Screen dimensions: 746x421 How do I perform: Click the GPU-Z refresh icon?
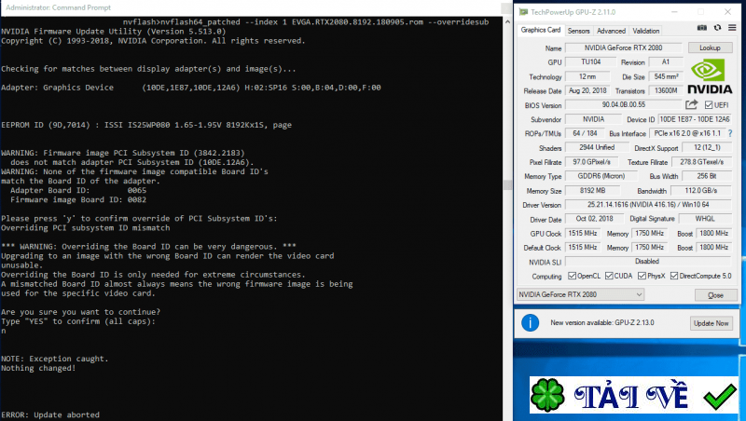[717, 28]
